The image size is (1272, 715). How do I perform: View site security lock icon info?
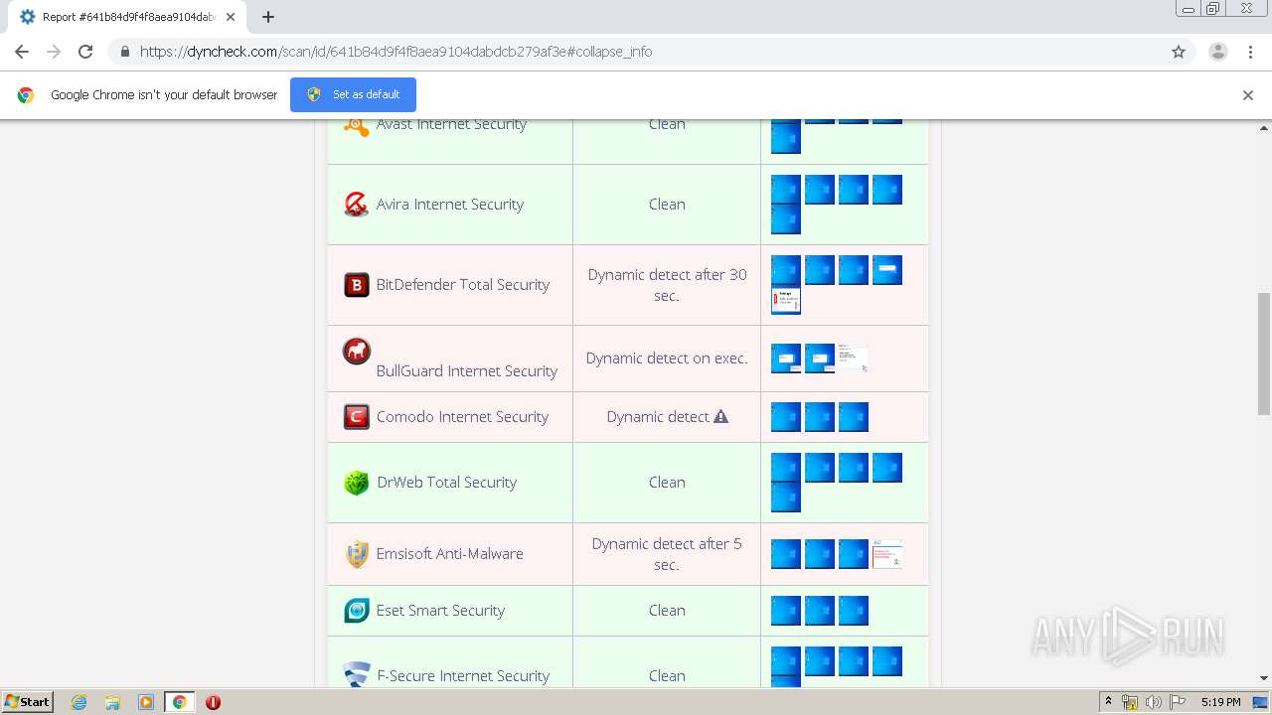pos(124,52)
